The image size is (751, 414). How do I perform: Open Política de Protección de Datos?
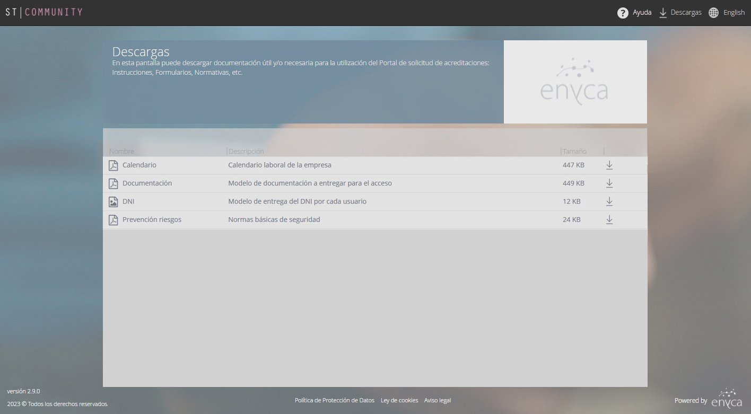click(334, 400)
